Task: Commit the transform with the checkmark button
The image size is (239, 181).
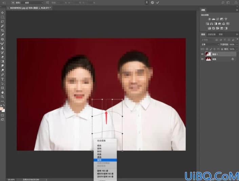Action: tap(158, 3)
